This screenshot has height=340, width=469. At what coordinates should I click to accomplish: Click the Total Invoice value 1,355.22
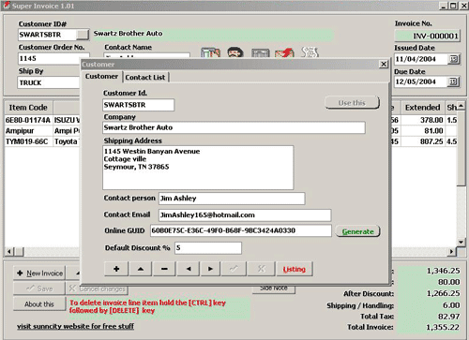(x=443, y=327)
